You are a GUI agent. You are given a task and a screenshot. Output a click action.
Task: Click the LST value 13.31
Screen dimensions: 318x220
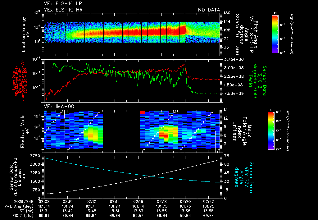(44, 211)
